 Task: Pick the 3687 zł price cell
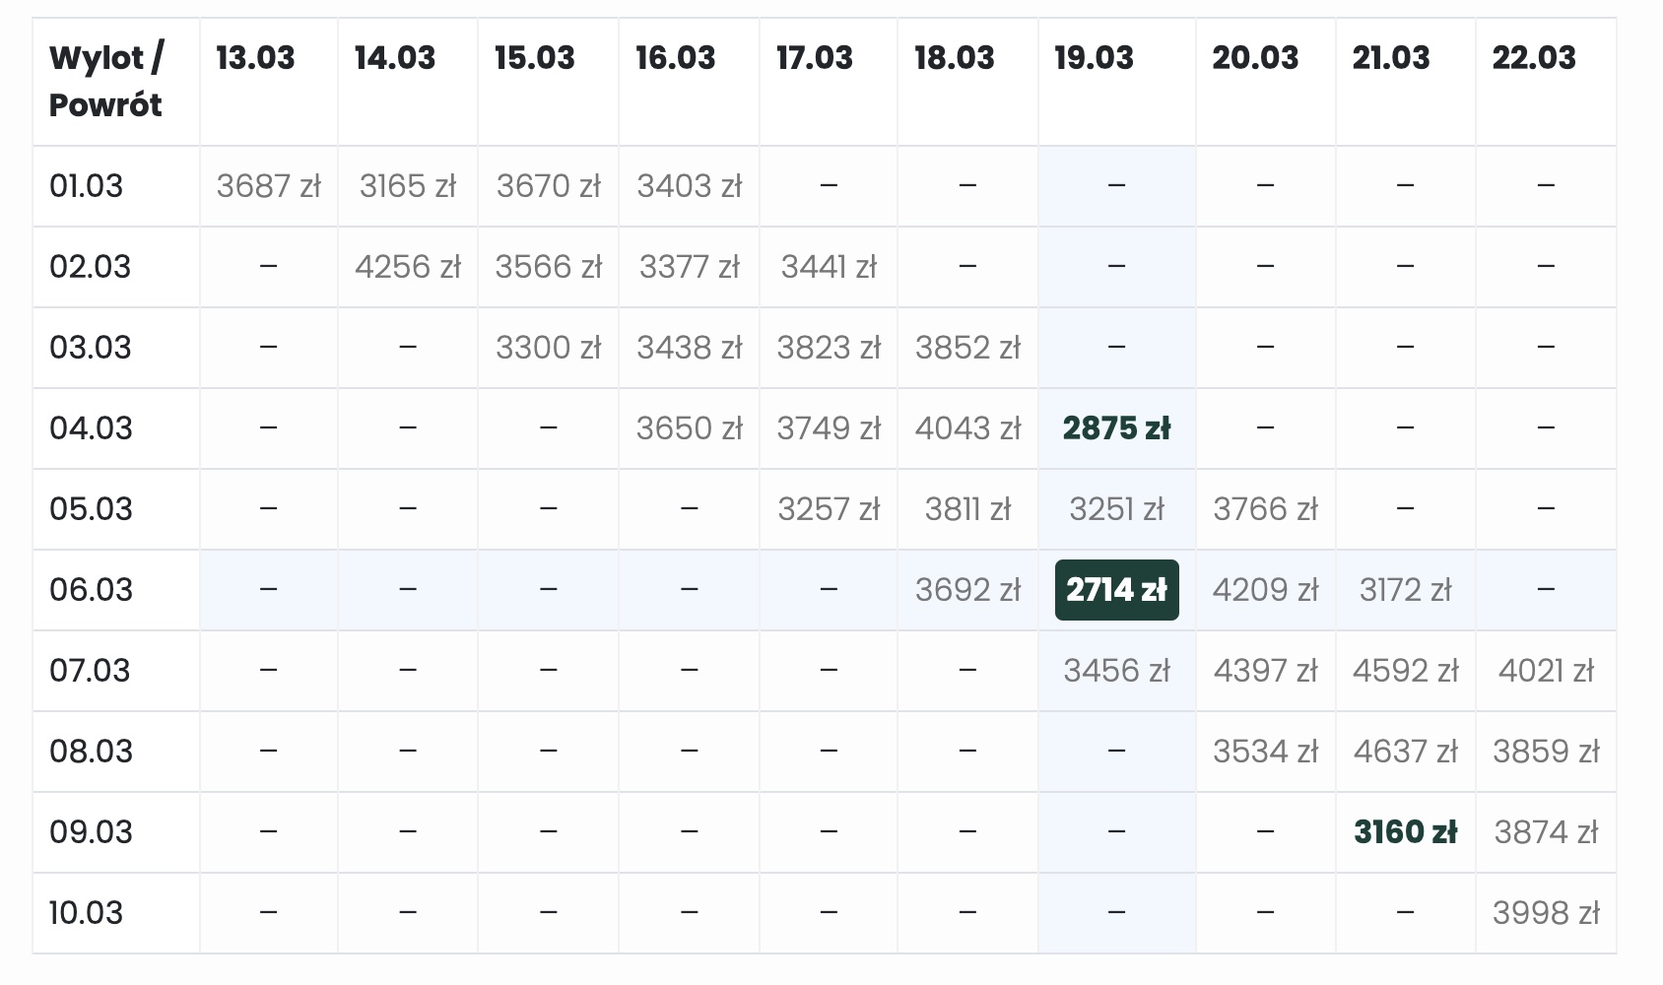point(268,186)
